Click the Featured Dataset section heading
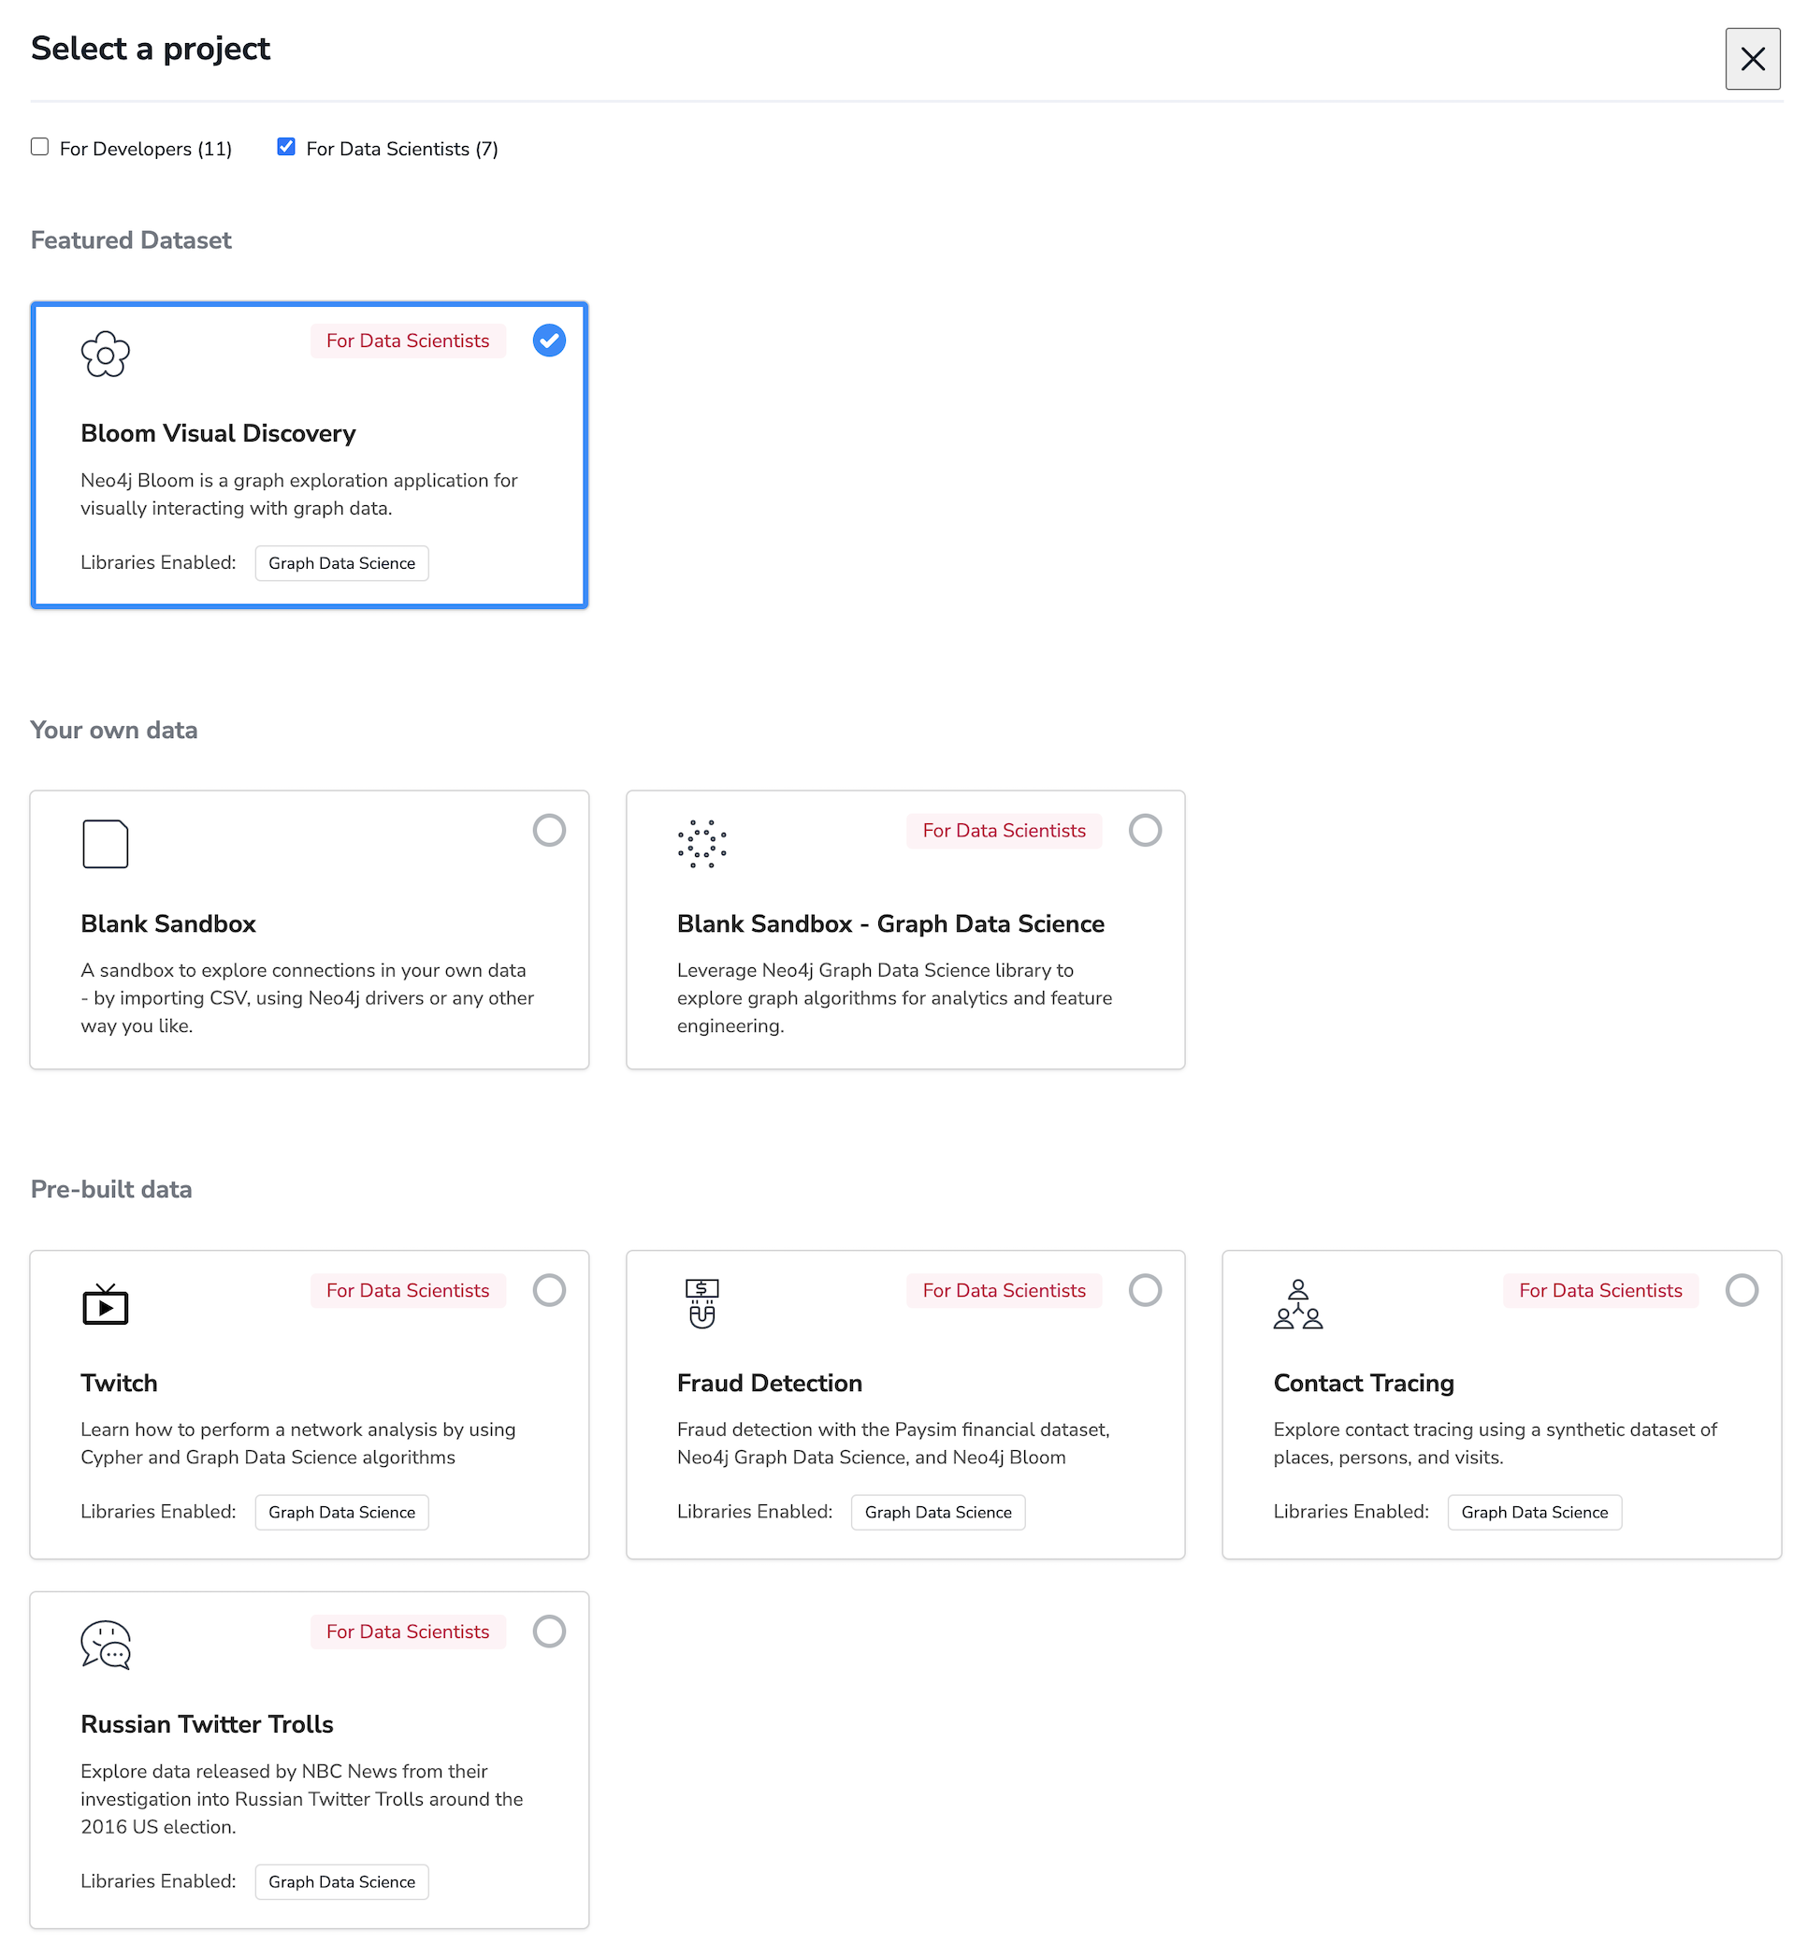1807x1959 pixels. 131,240
